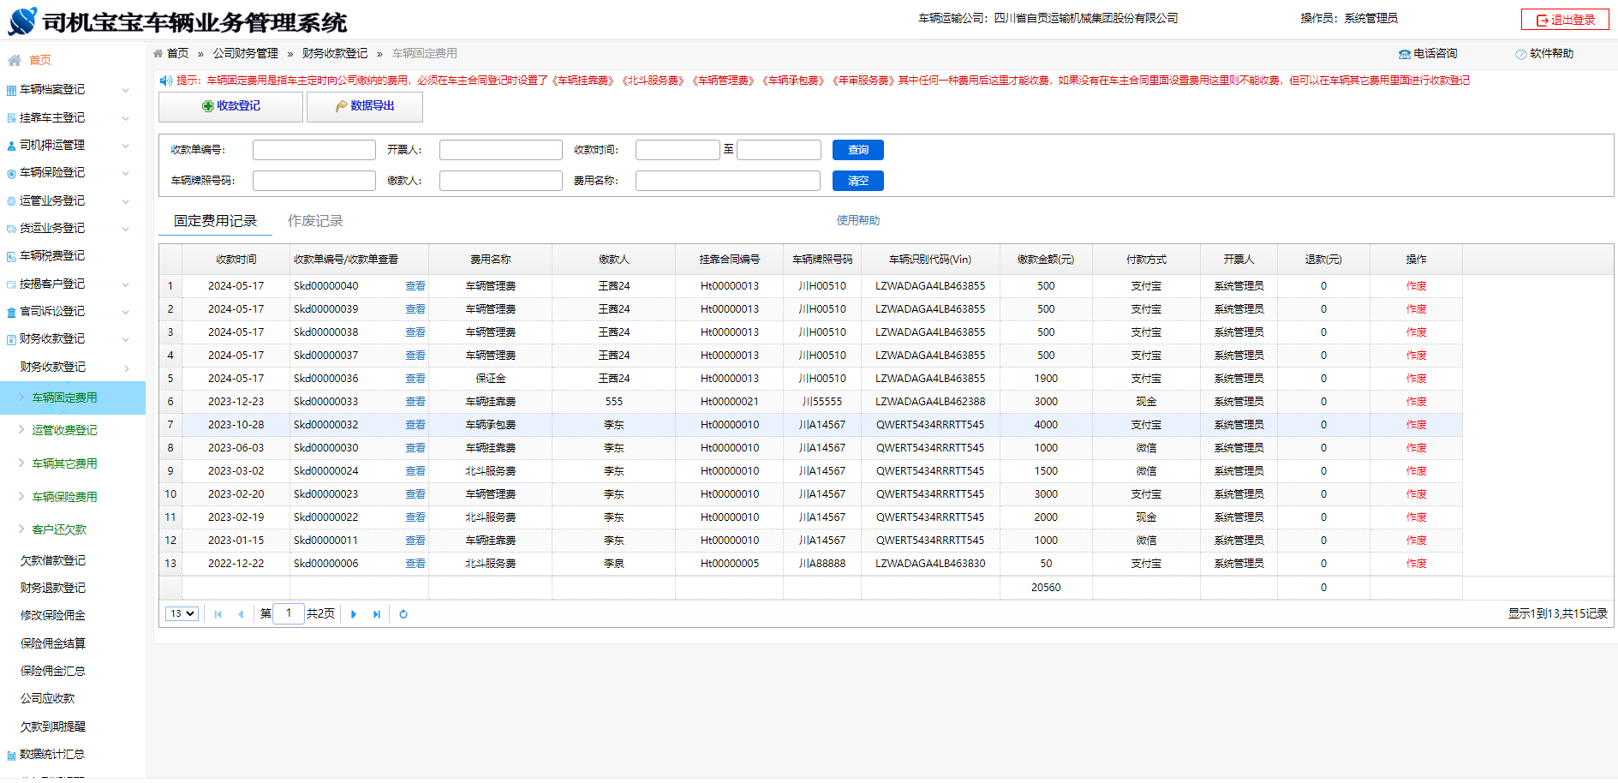The width and height of the screenshot is (1618, 783).
Task: Click the 按揭客户登记 sidebar icon
Action: [x=11, y=284]
